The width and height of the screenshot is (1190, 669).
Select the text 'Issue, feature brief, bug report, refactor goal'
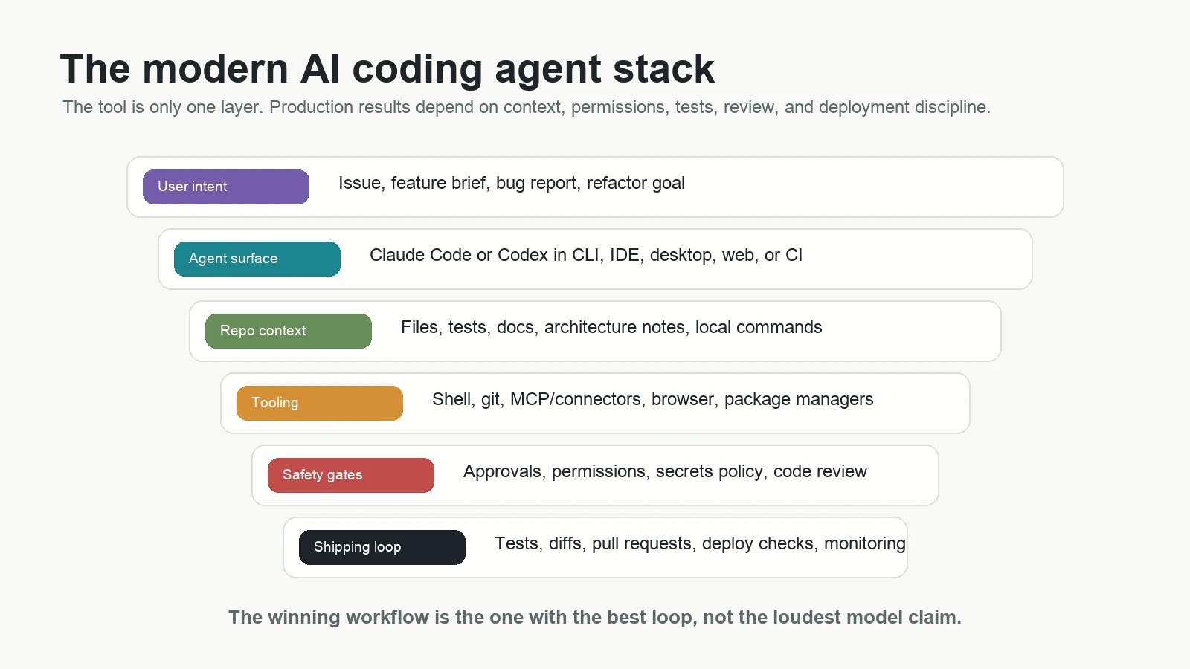512,184
